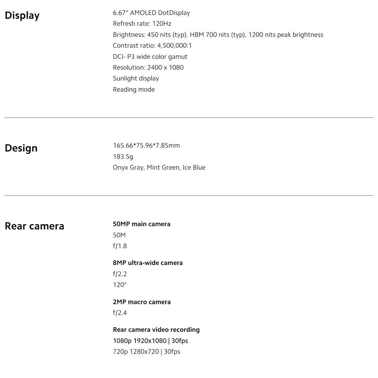Click the 50MP main camera heading
The image size is (378, 378).
tap(141, 224)
